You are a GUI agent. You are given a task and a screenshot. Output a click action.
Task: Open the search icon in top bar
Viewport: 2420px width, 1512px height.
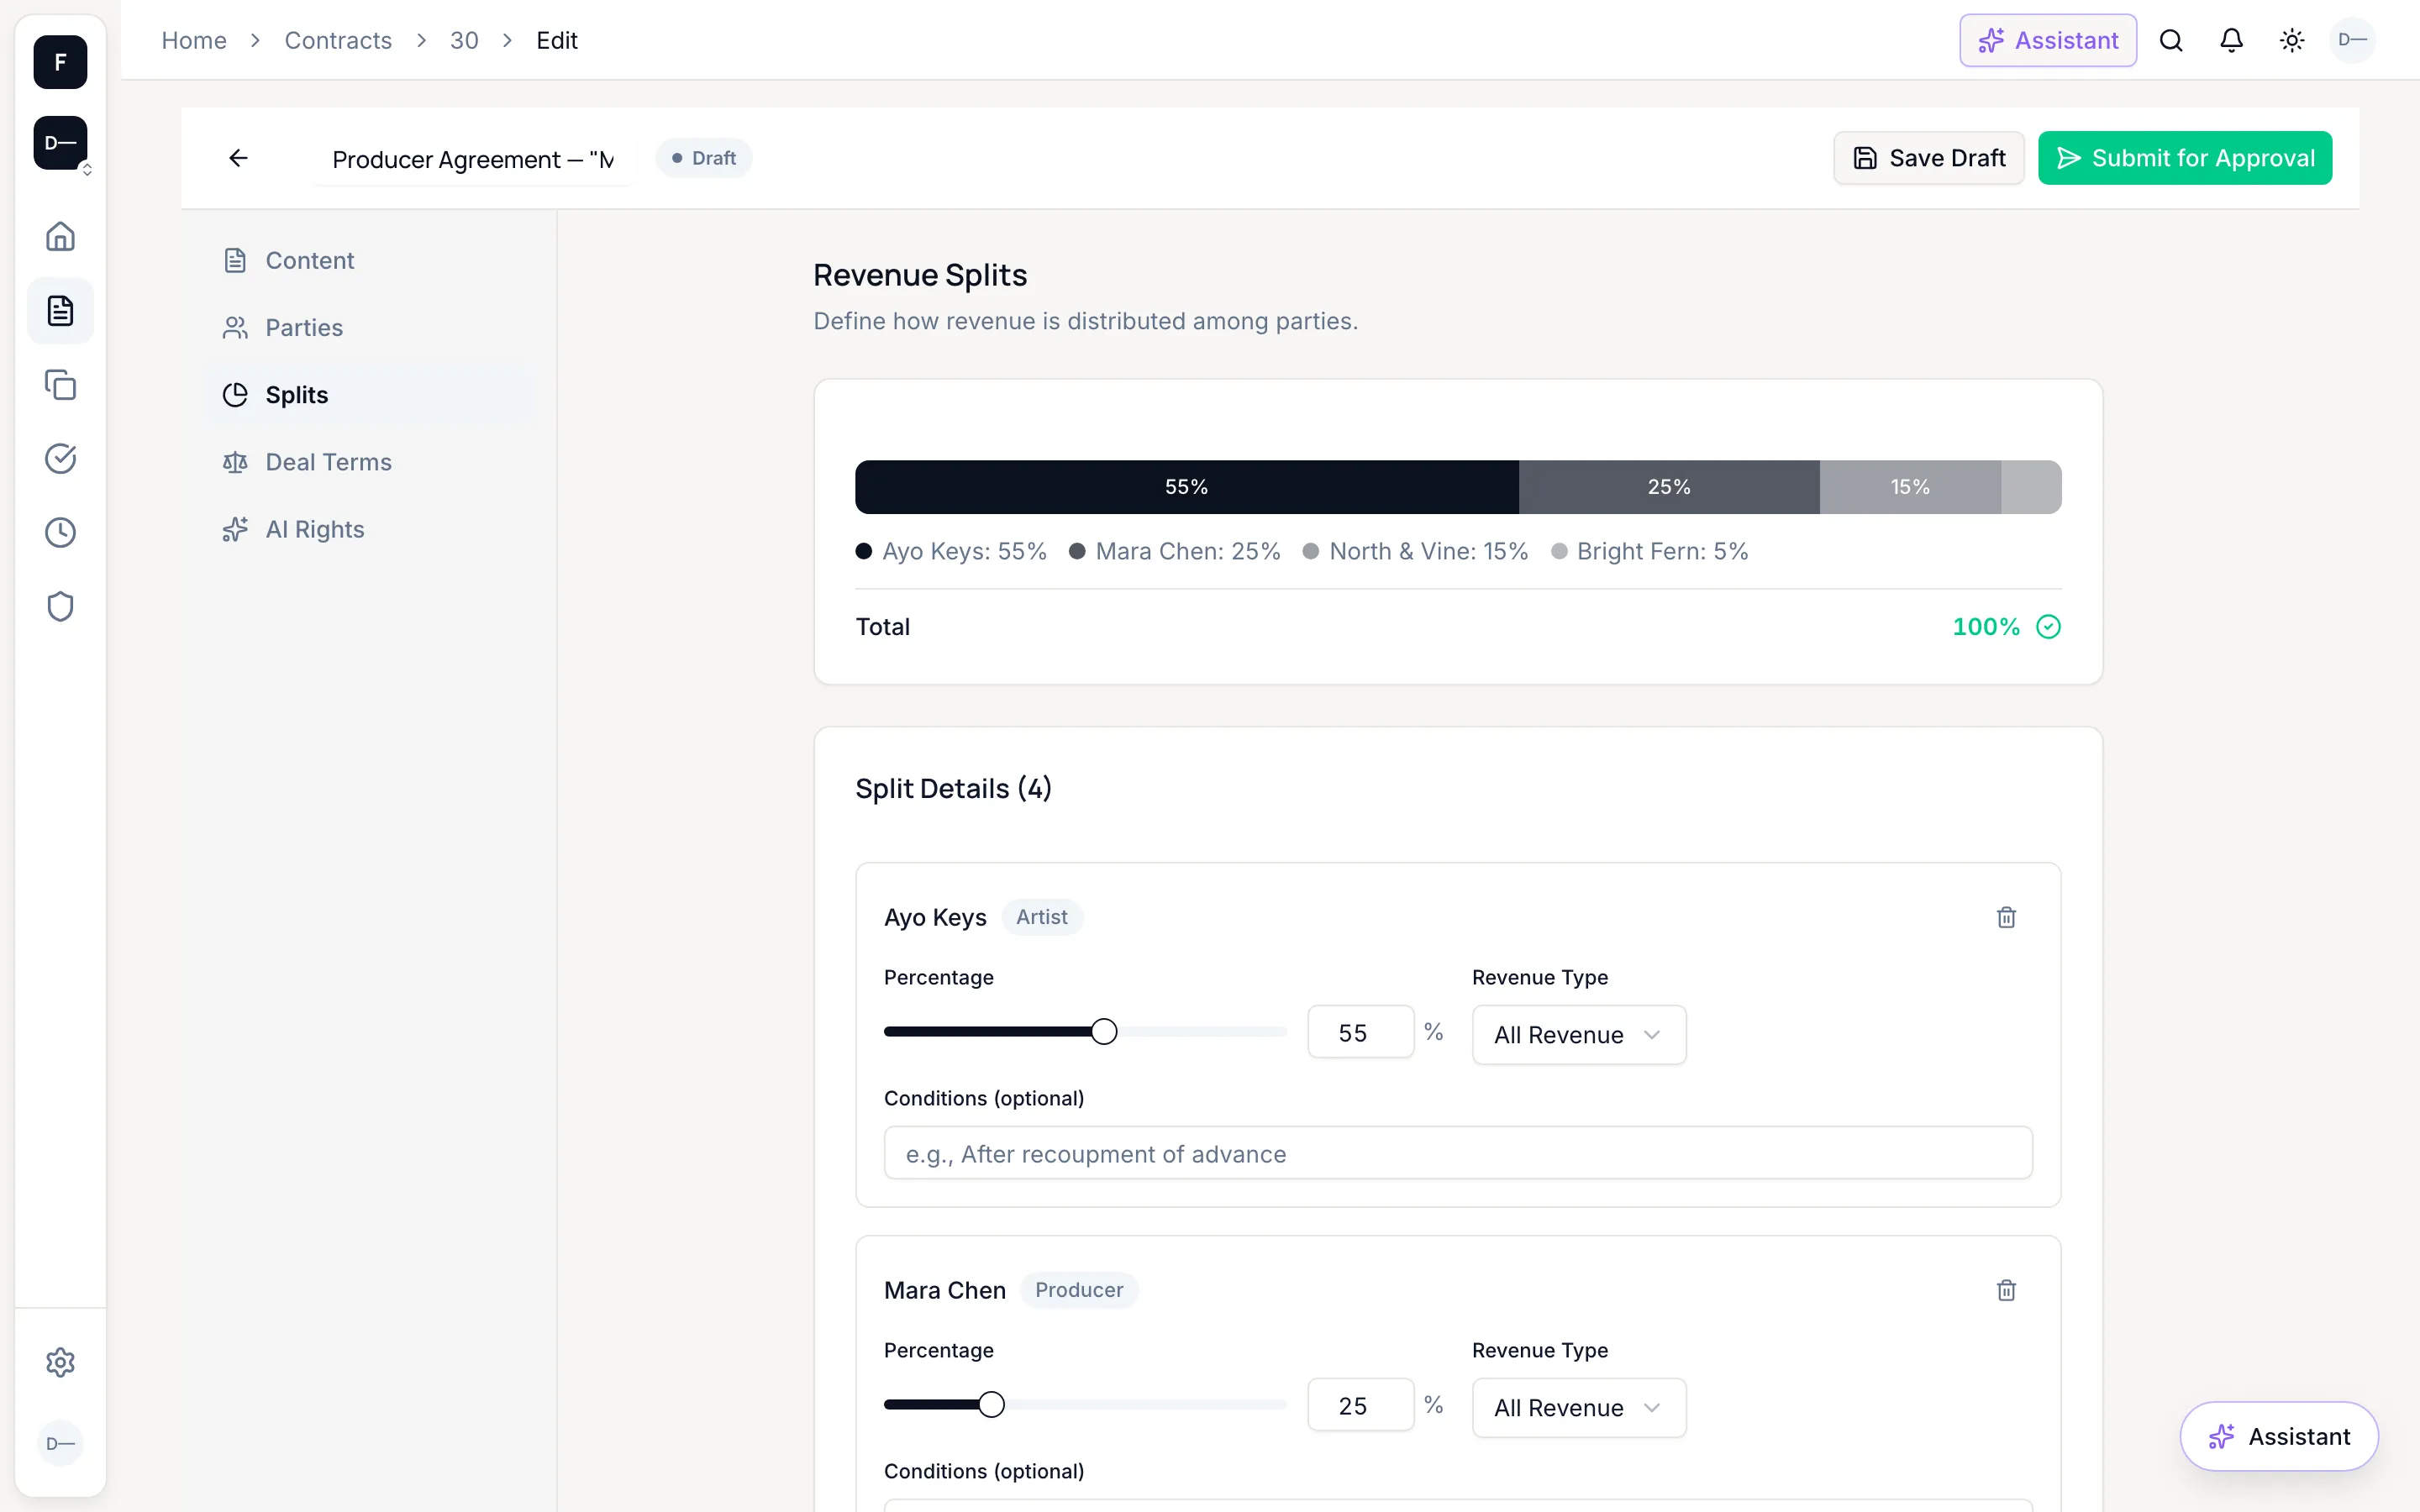pyautogui.click(x=2171, y=41)
